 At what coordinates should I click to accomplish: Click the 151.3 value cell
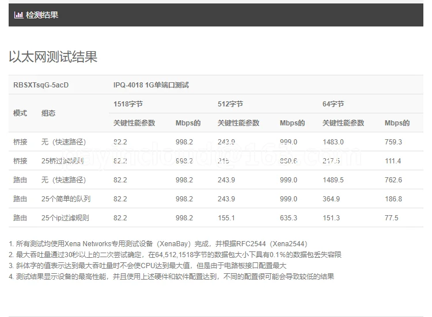[331, 218]
